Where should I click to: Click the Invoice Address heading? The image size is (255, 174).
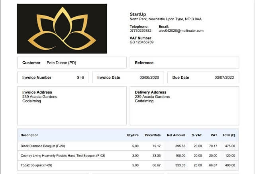[x=37, y=92]
